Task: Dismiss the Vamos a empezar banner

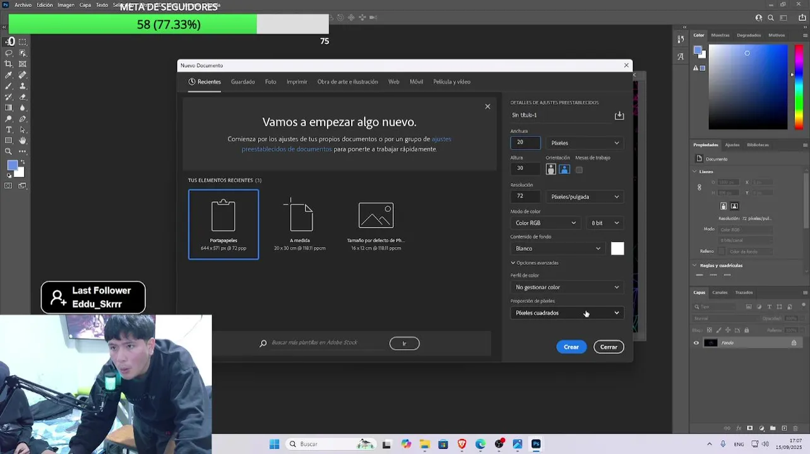Action: coord(487,107)
